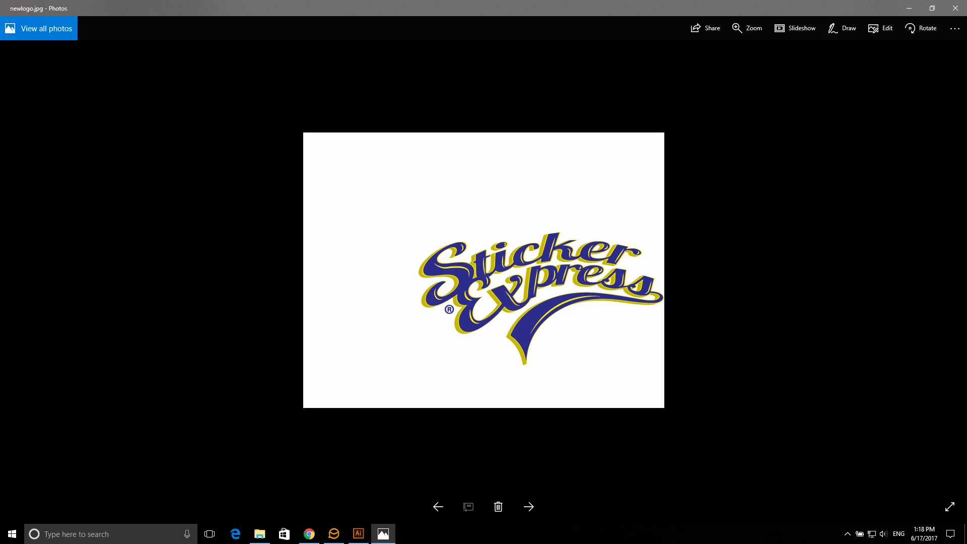Enter fullscreen using the diagonal arrows icon
The image size is (967, 544).
click(x=949, y=507)
